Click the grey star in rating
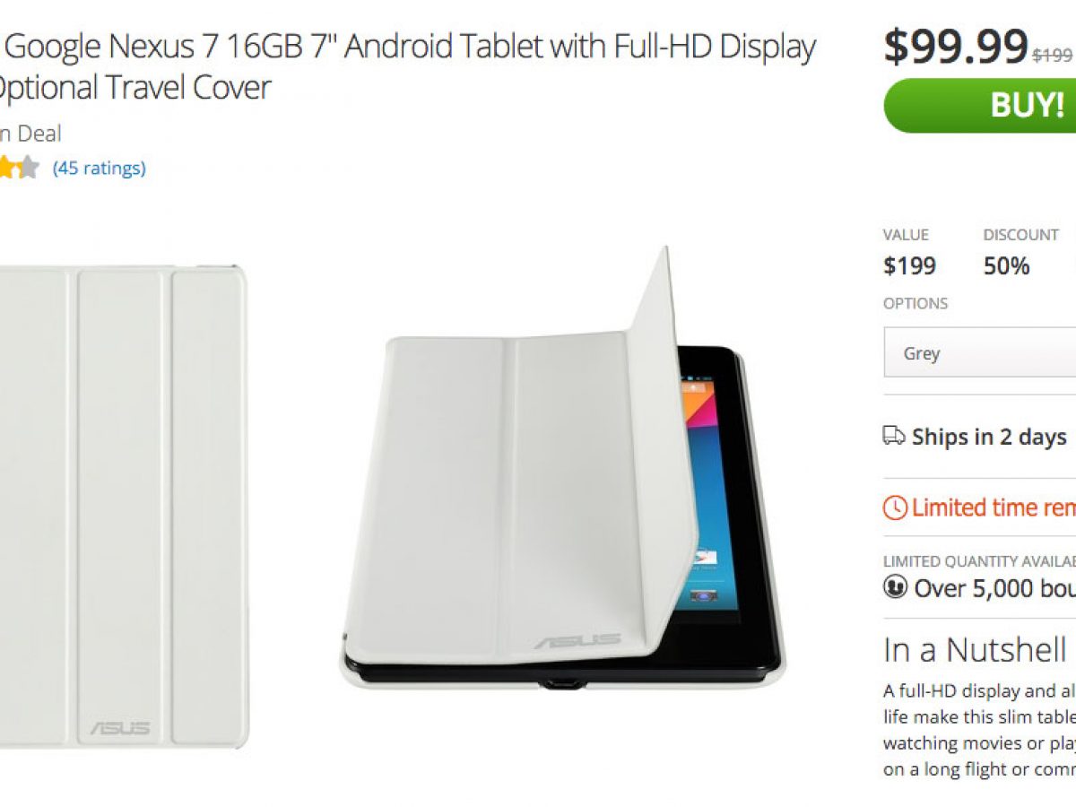The width and height of the screenshot is (1076, 807). [29, 168]
